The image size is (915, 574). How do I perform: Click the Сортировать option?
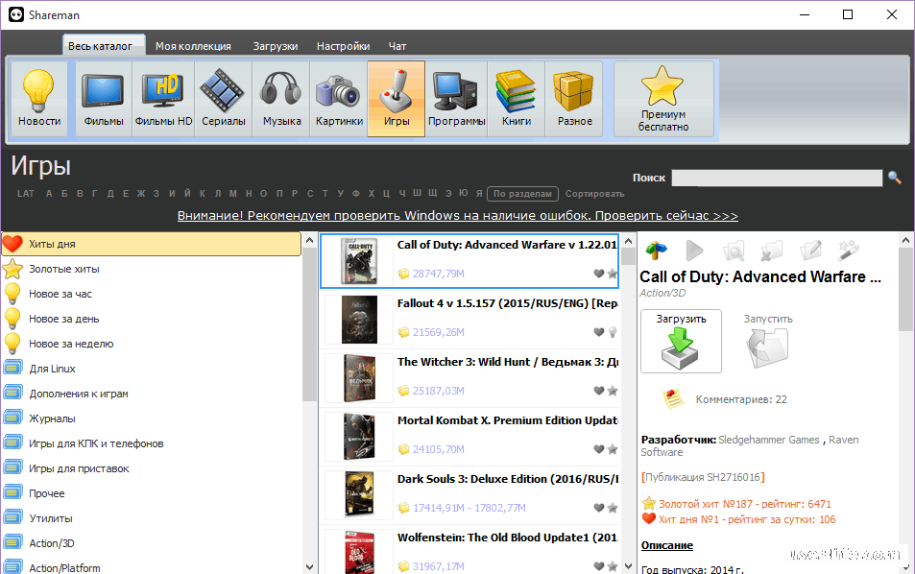point(594,194)
